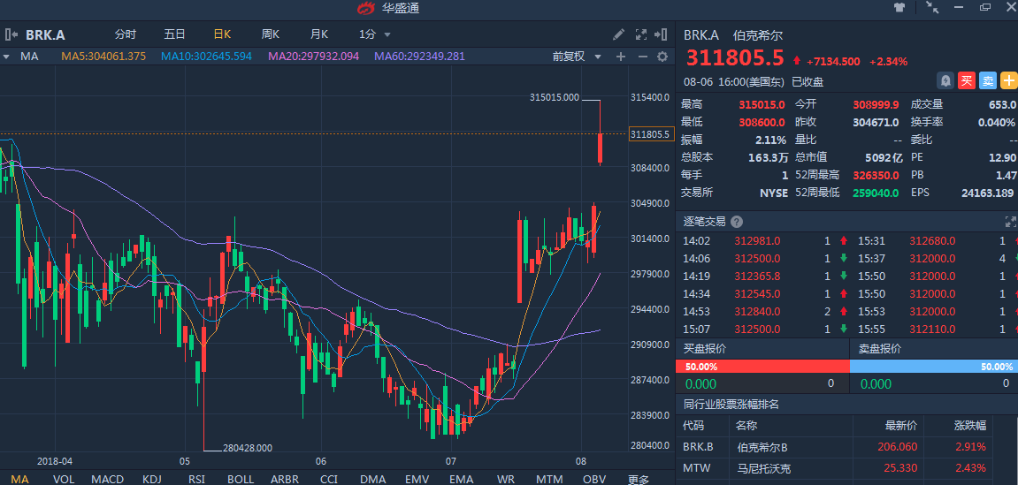The width and height of the screenshot is (1018, 485).
Task: Click the MA5:304061.375 label
Action: (103, 57)
